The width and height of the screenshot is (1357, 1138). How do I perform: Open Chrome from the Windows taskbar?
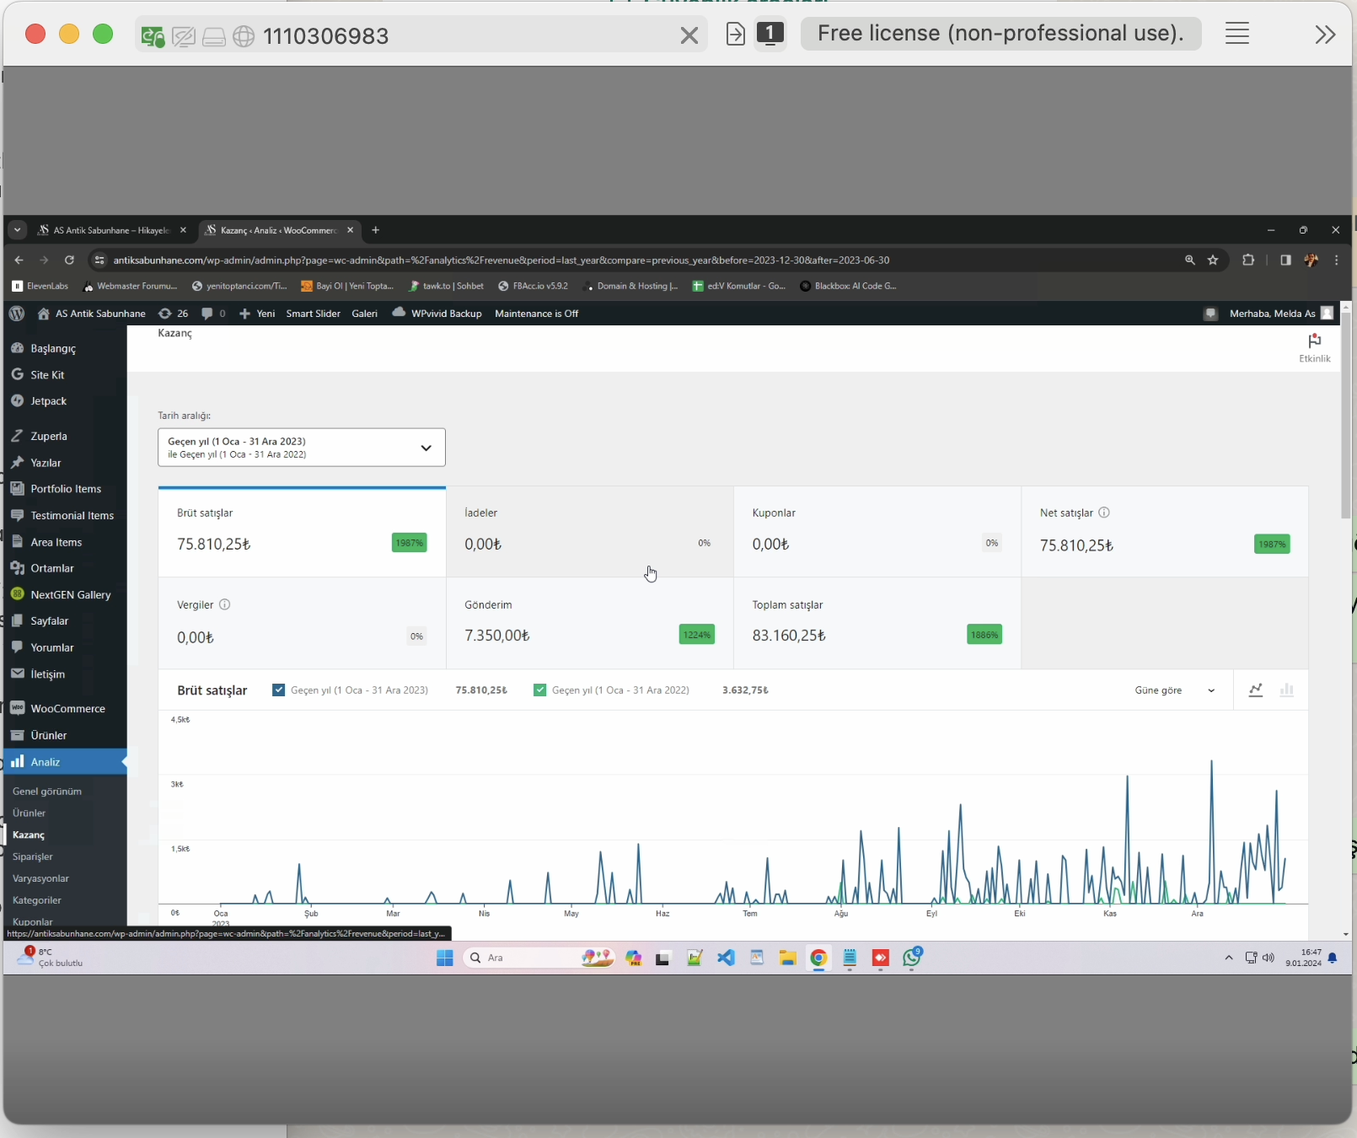tap(818, 958)
